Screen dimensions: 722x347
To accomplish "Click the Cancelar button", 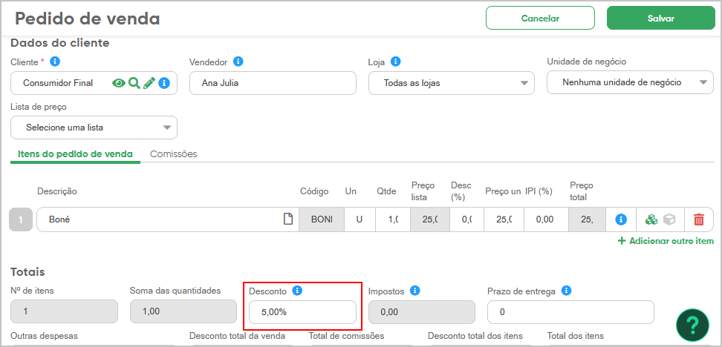I will point(540,19).
